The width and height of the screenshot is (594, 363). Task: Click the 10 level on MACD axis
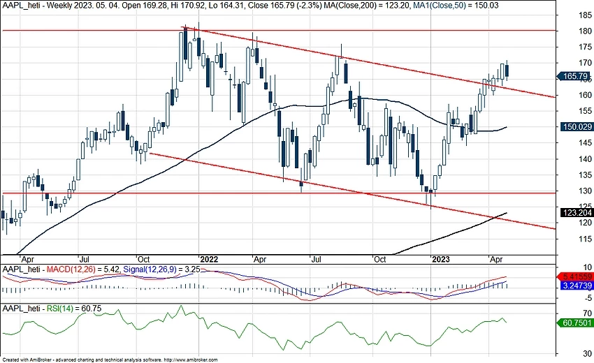[588, 267]
